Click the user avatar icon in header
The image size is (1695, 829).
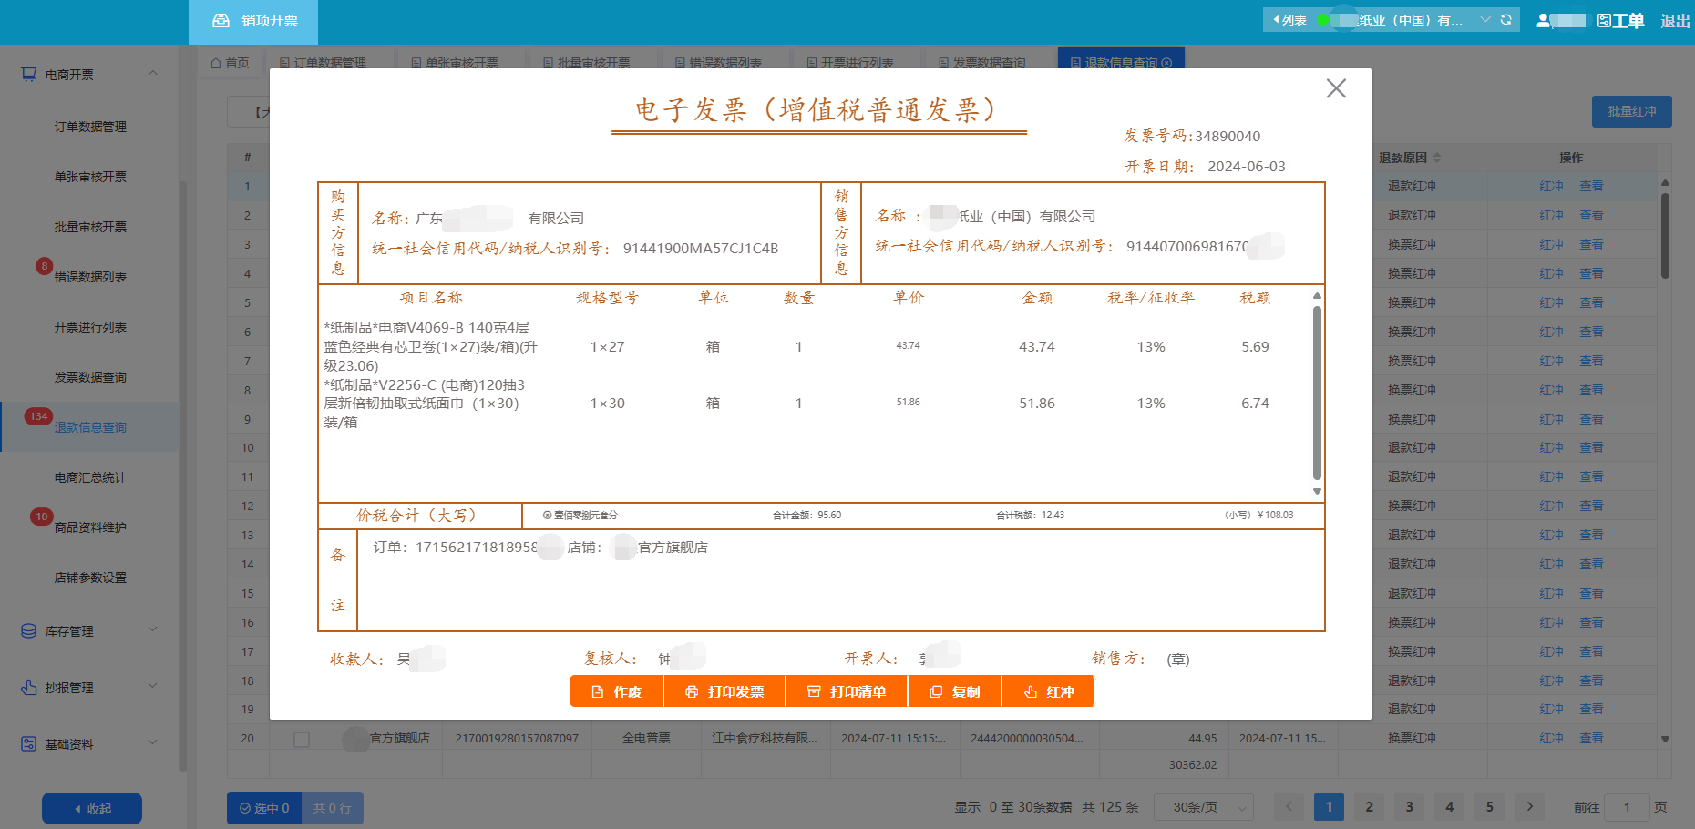(x=1544, y=20)
